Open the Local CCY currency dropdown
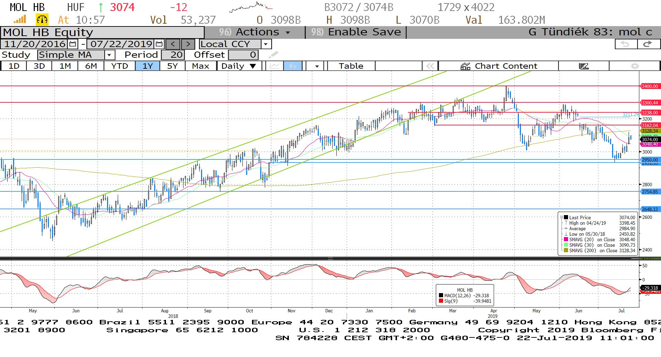This screenshot has height=357, width=661. pyautogui.click(x=265, y=44)
